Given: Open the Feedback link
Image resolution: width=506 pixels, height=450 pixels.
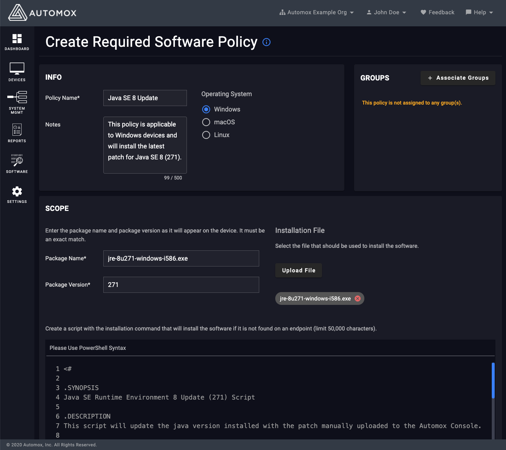Looking at the screenshot, I should point(437,12).
